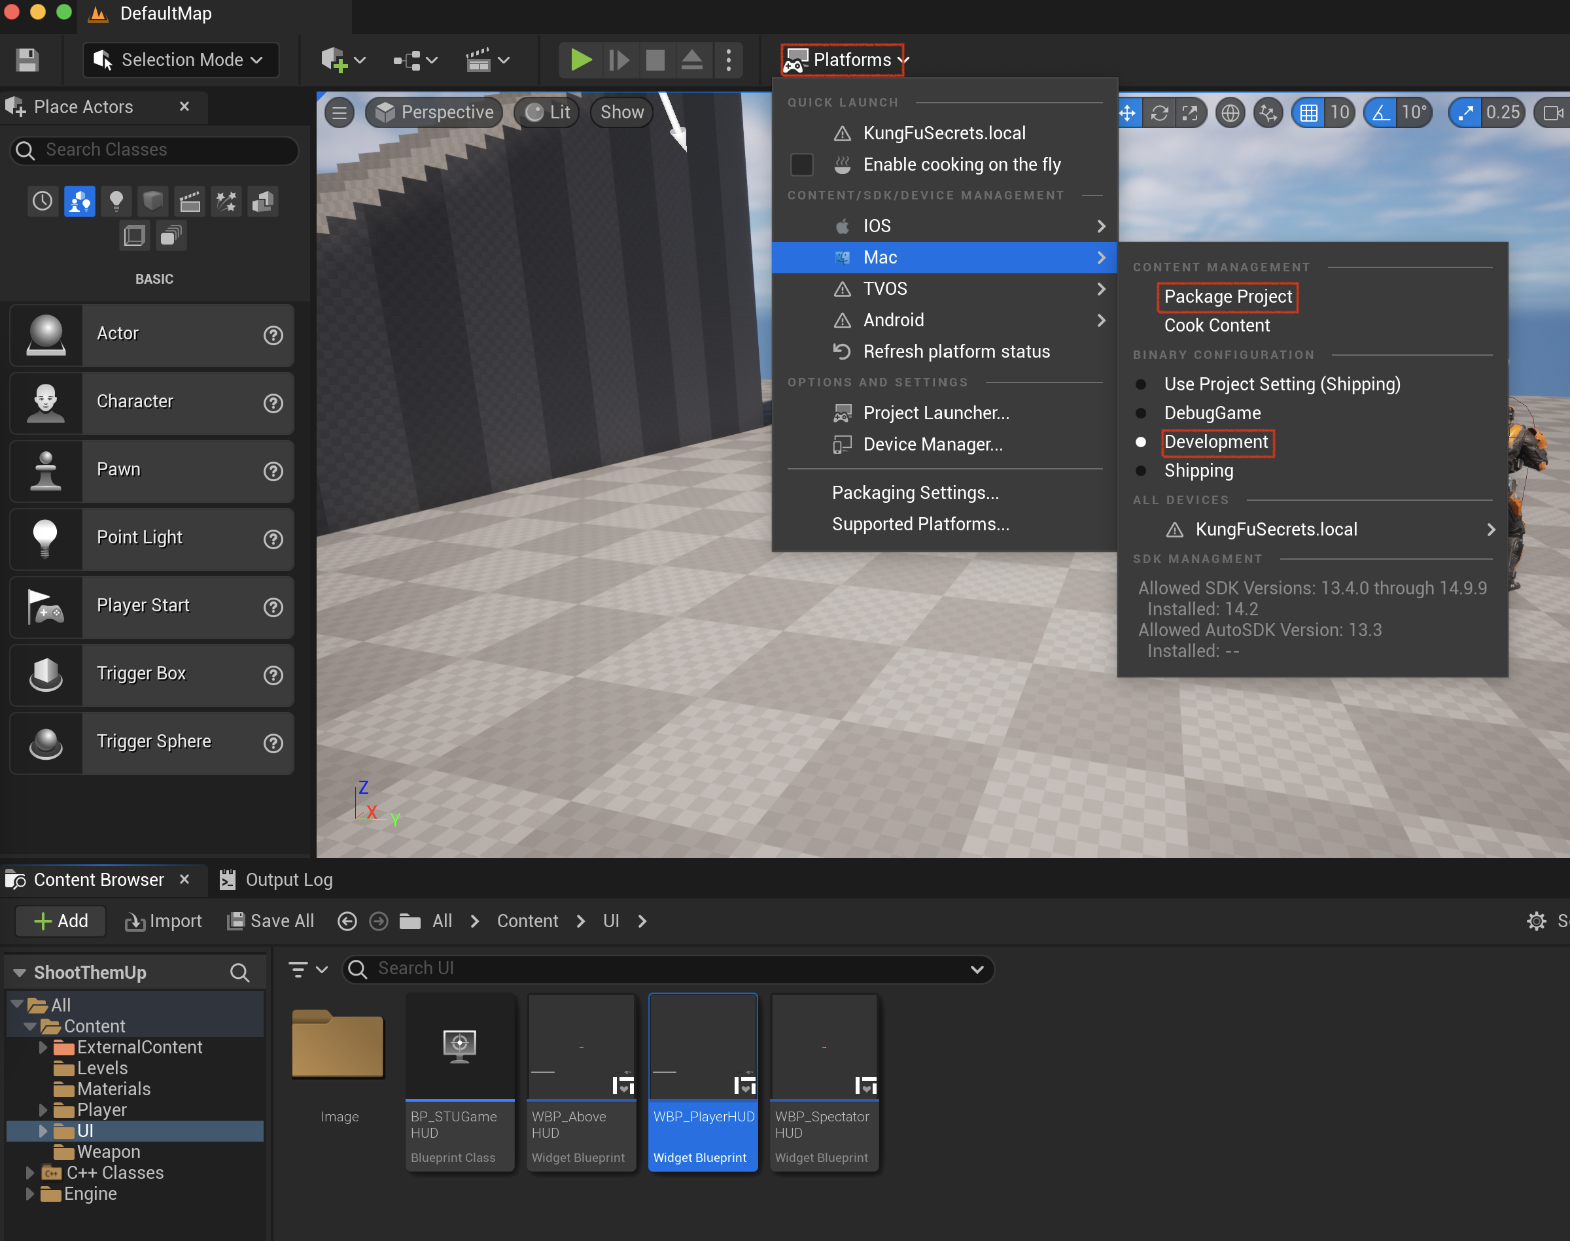Click Package Project menu entry

click(1228, 297)
